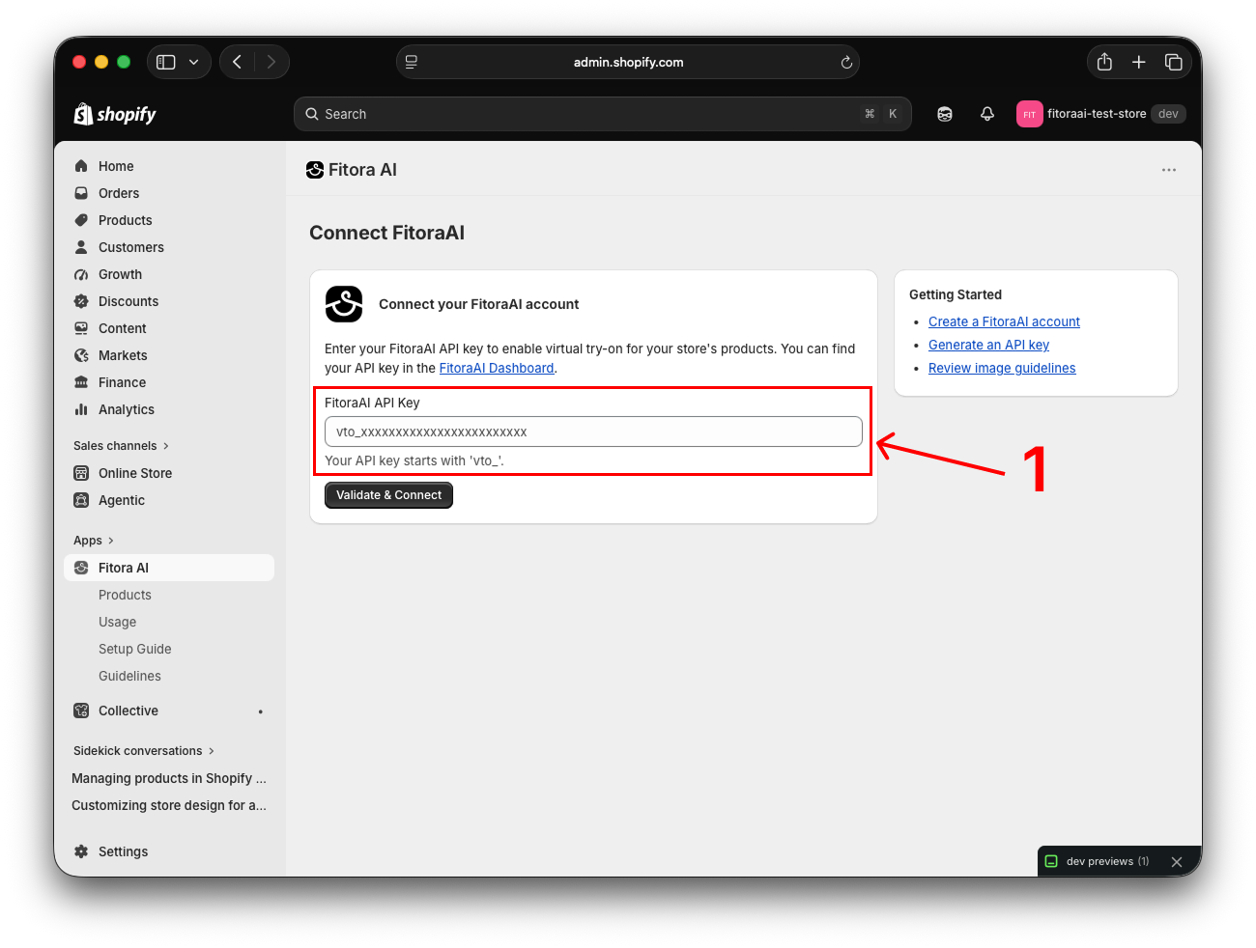Open the fitoraai-test-store account menu
Image resolution: width=1256 pixels, height=948 pixels.
coord(1101,114)
